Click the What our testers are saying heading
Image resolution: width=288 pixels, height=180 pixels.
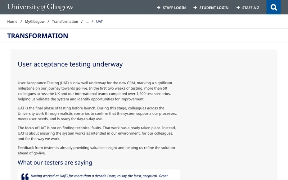coord(55,163)
